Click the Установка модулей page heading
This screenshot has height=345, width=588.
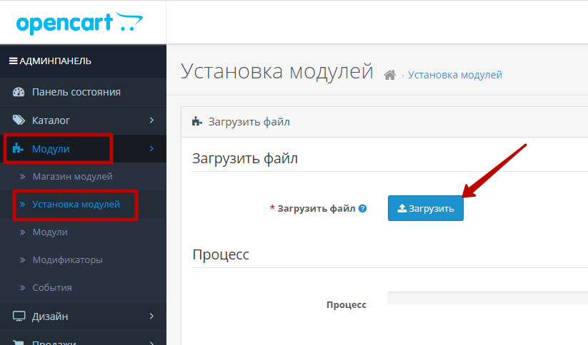point(277,71)
